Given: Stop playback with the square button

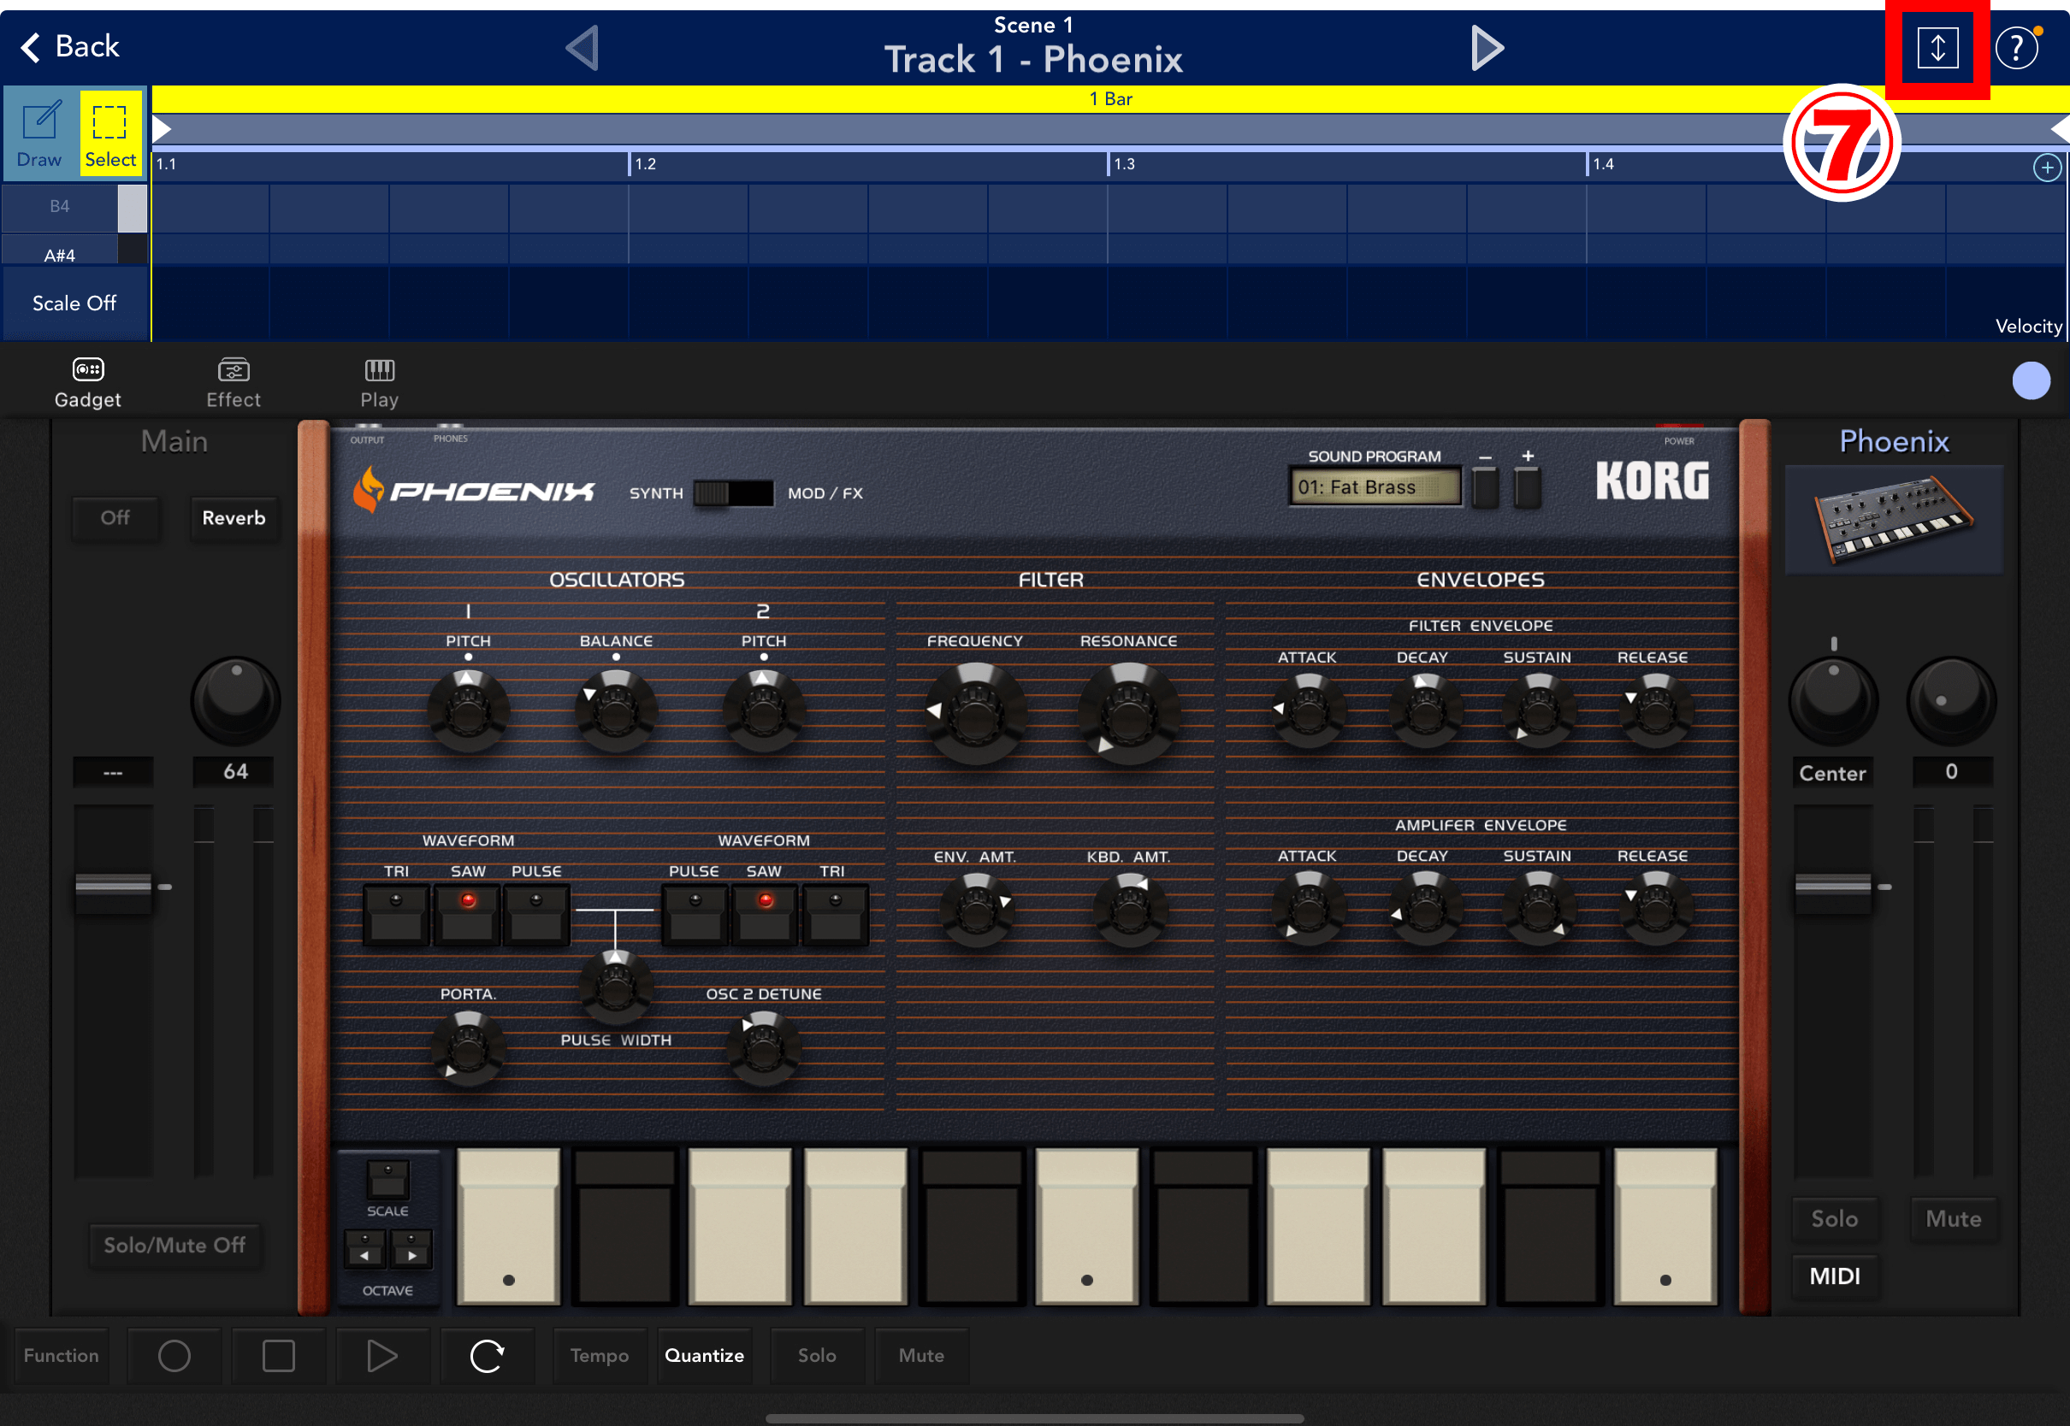Looking at the screenshot, I should pos(279,1355).
